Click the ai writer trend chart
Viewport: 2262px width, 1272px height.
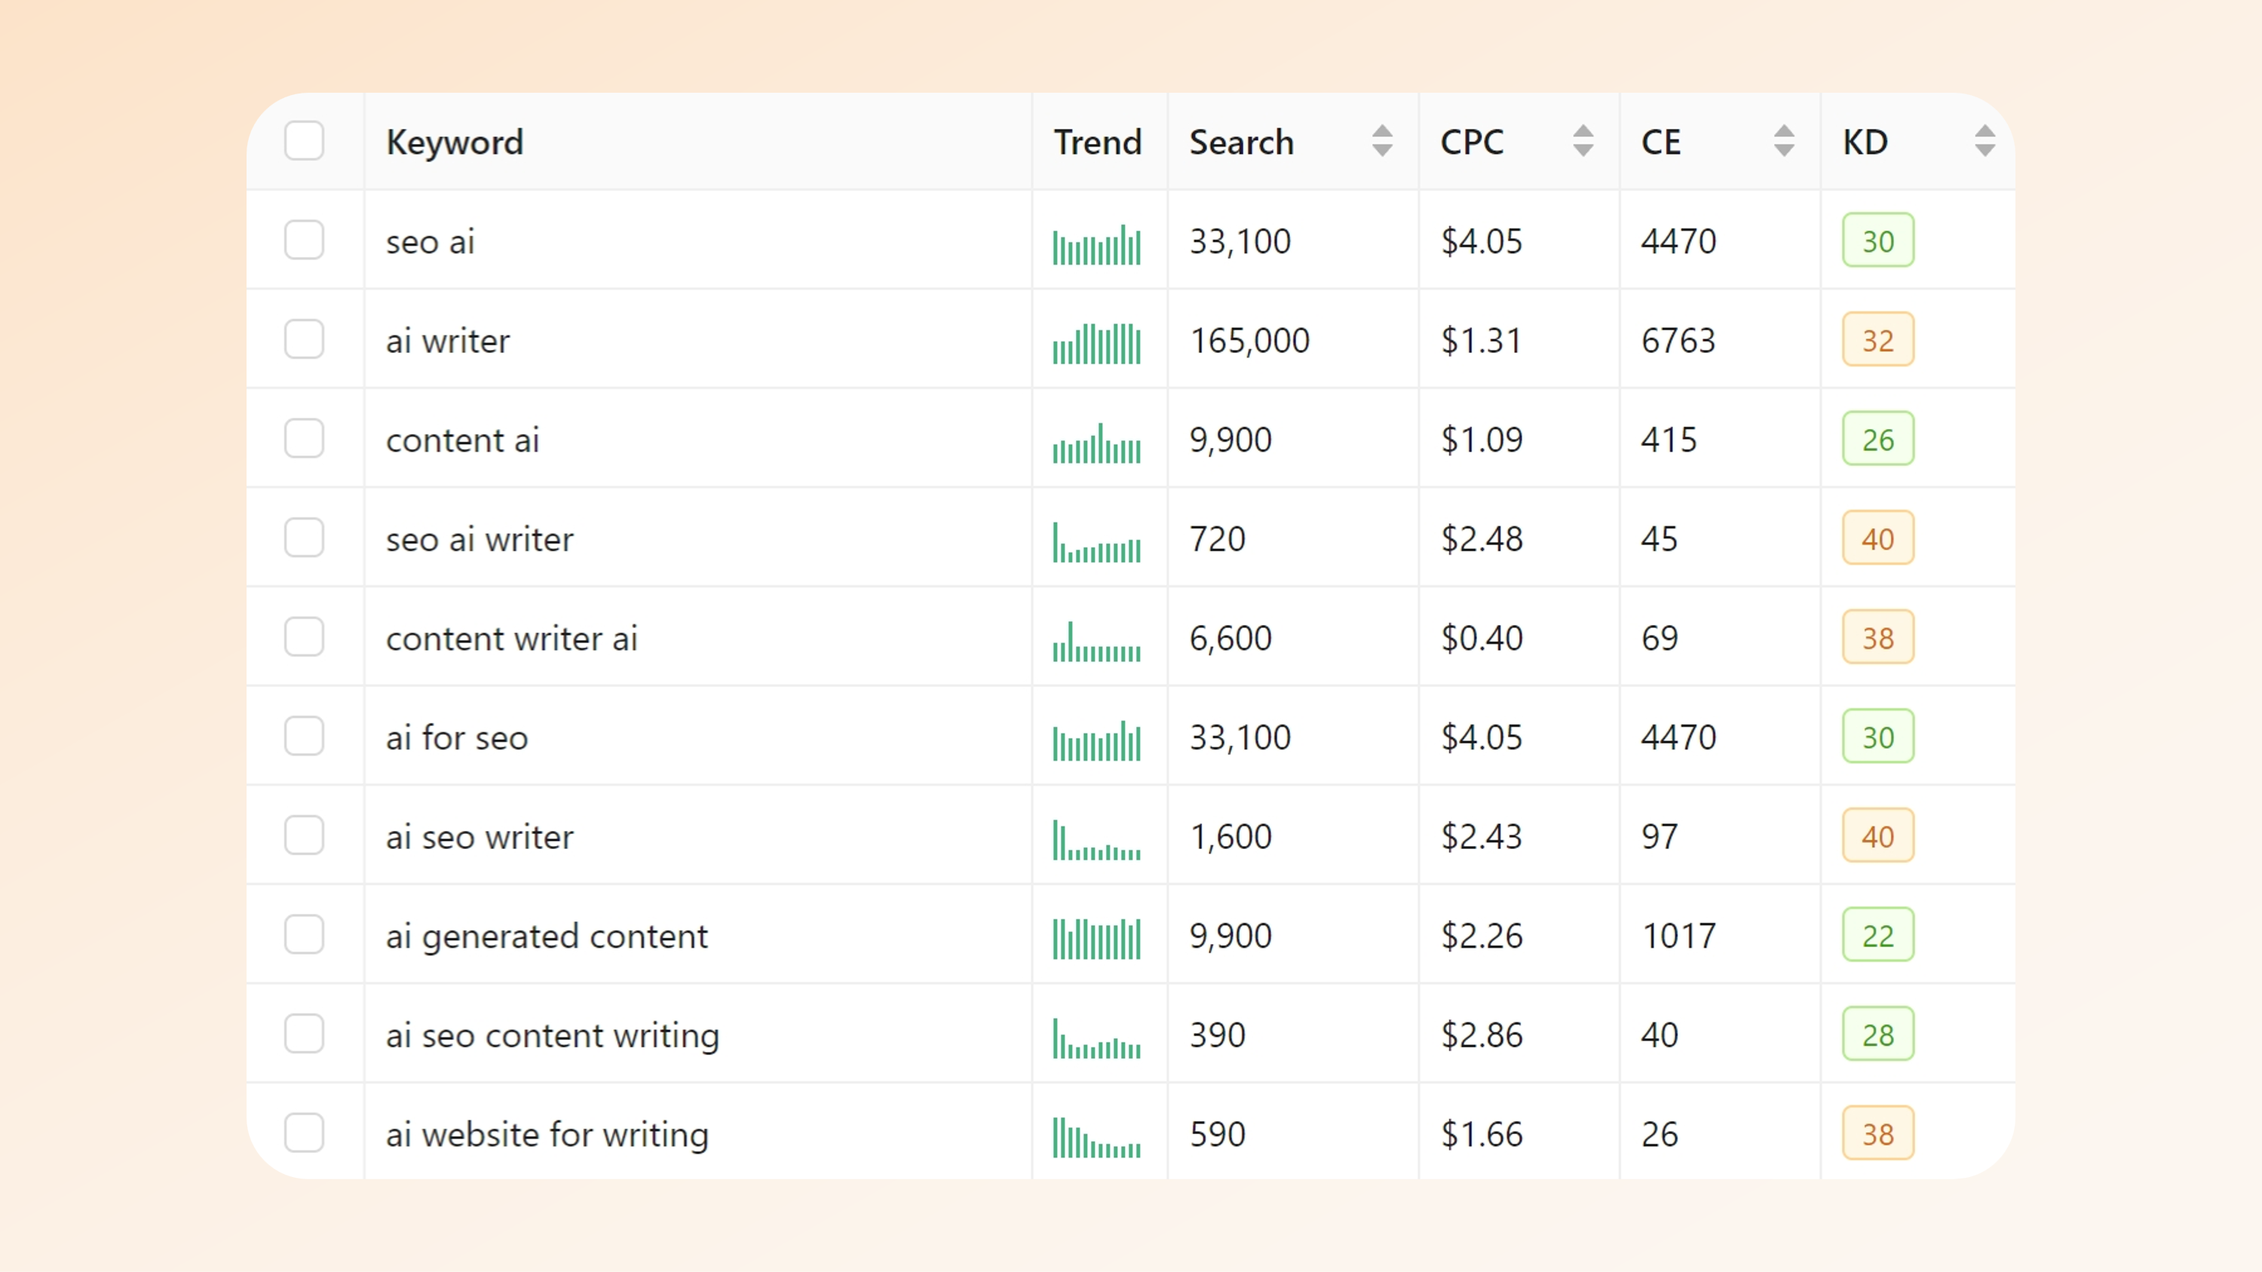1097,343
